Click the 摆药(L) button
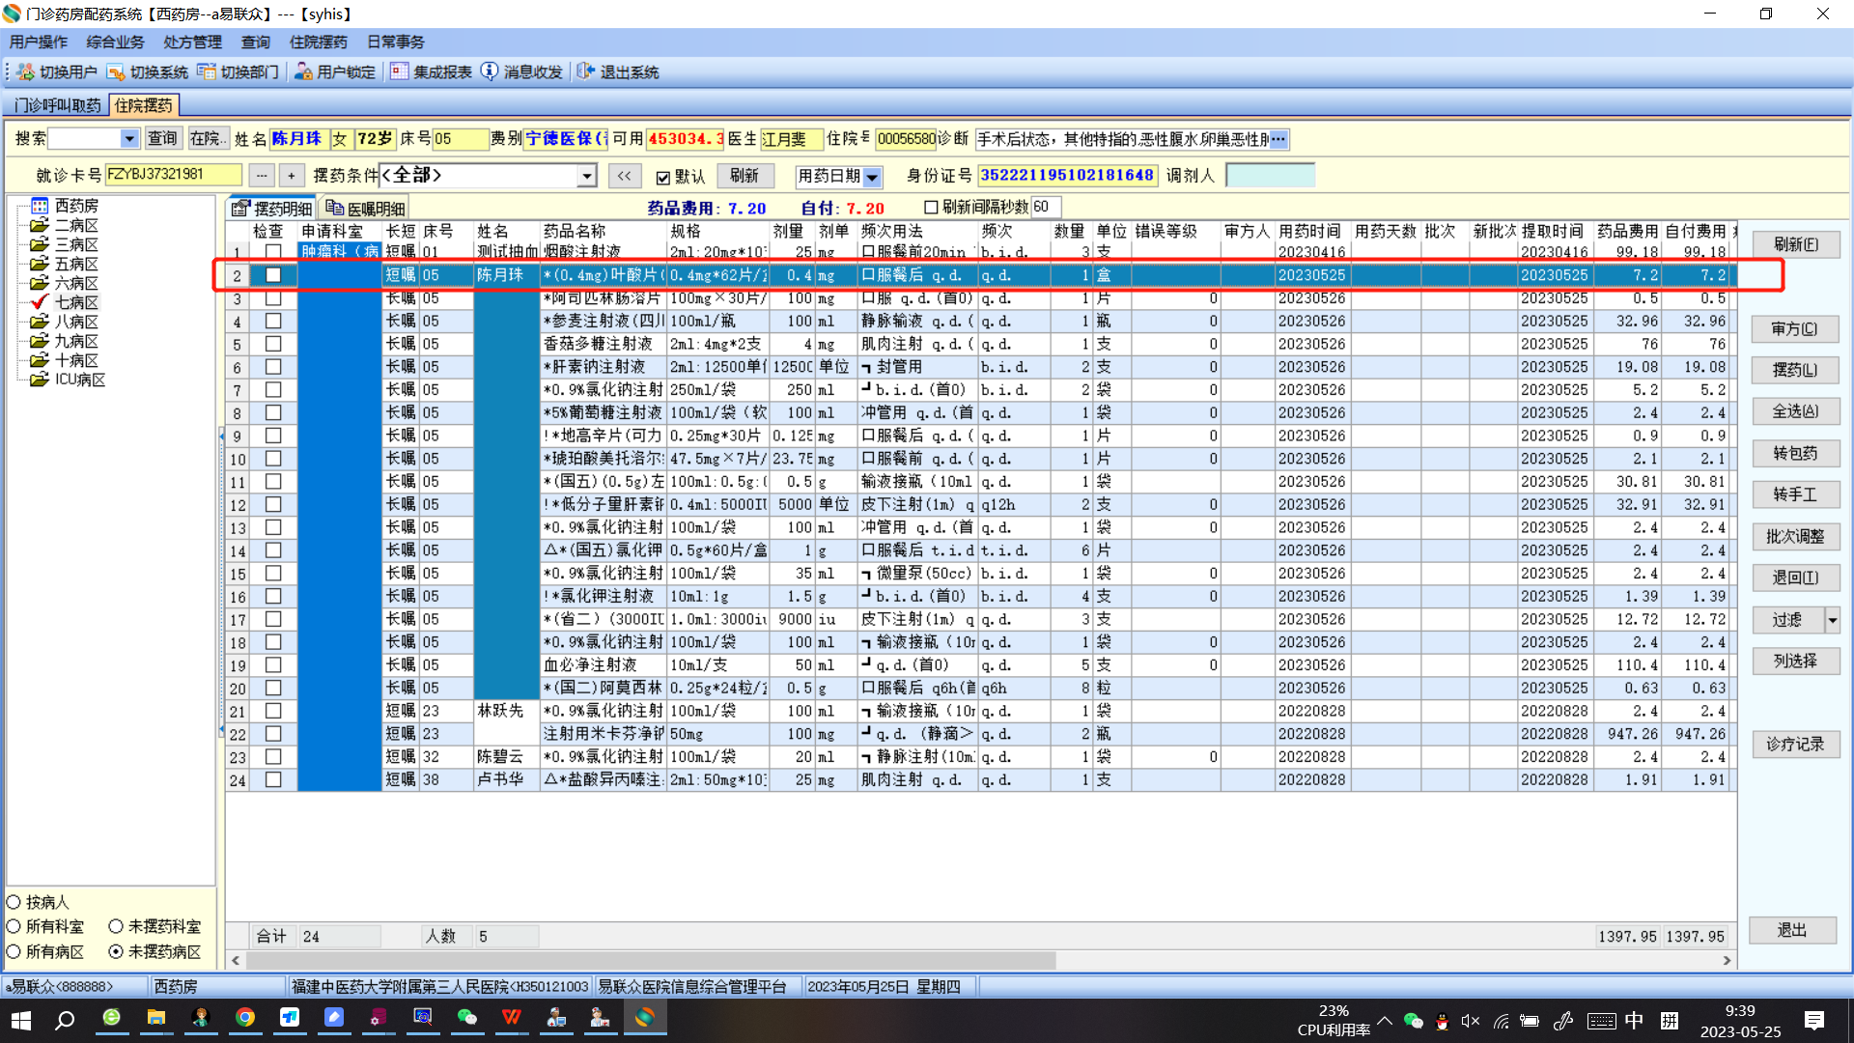The height and width of the screenshot is (1043, 1854). pos(1794,370)
